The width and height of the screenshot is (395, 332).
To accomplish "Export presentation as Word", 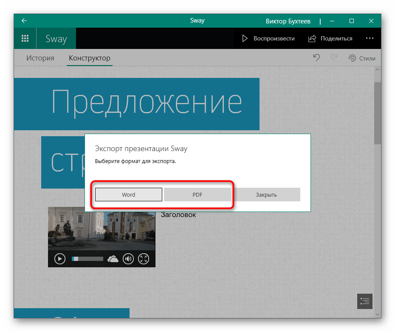I will pos(128,195).
